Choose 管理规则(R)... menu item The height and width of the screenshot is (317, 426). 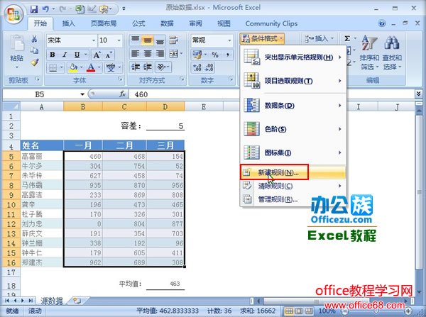293,199
